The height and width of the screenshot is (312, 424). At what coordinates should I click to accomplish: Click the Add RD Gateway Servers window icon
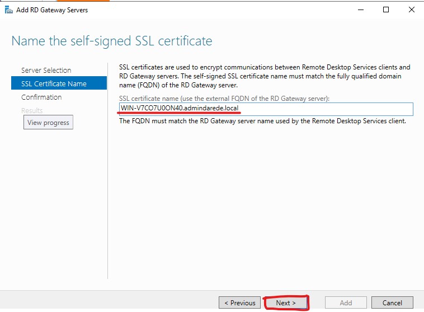(x=8, y=10)
